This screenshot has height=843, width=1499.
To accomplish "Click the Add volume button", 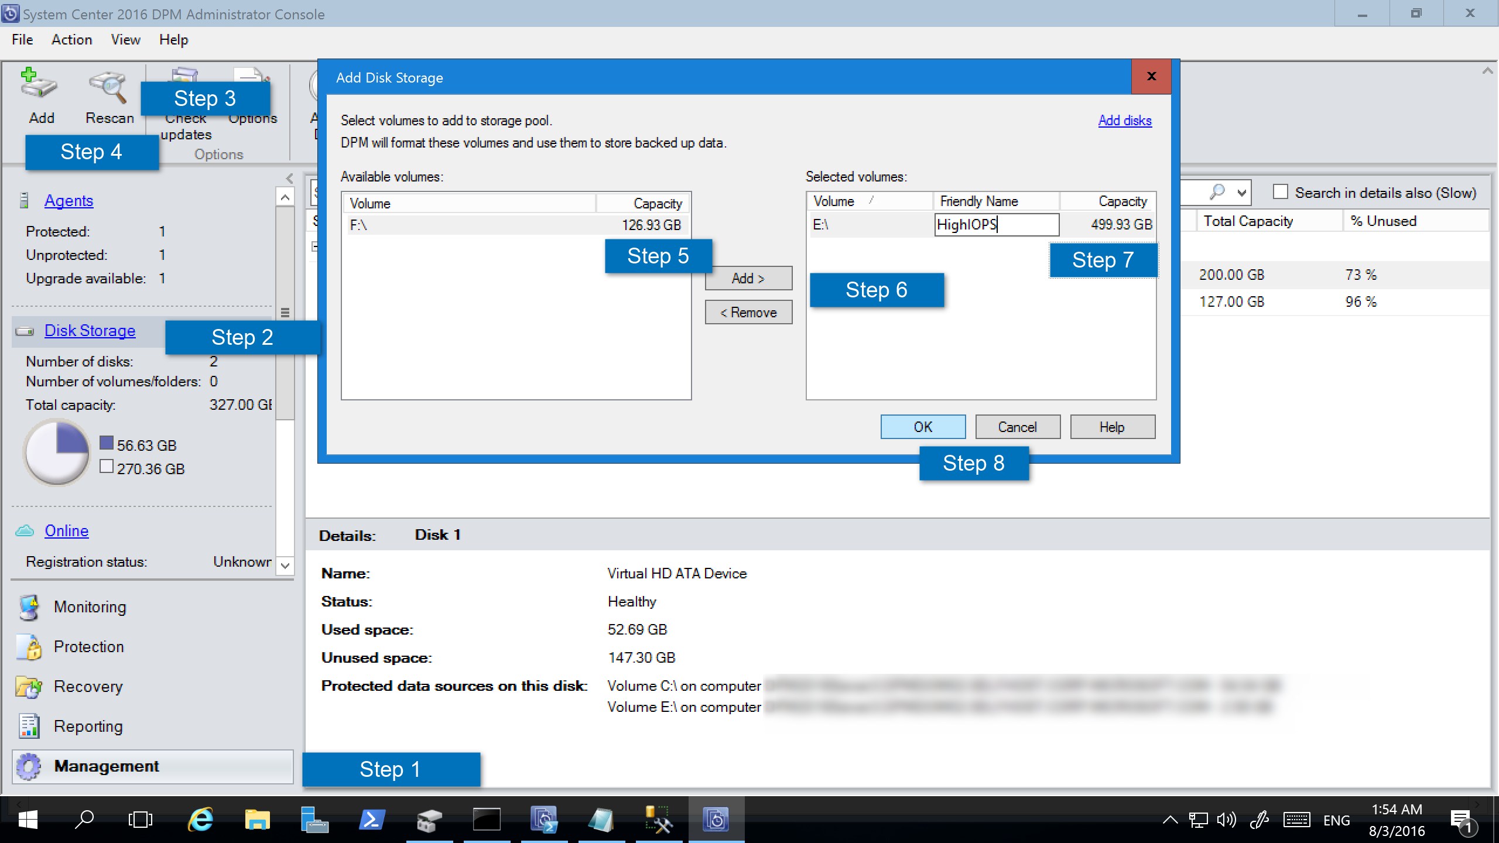I will (748, 277).
